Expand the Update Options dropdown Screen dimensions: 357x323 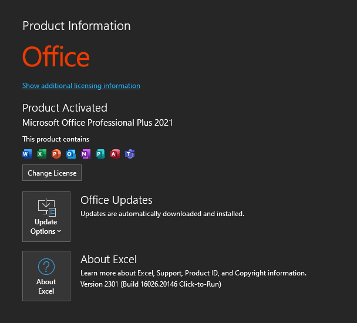46,217
